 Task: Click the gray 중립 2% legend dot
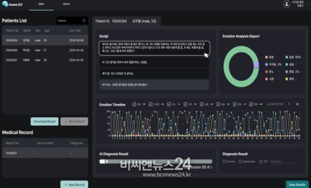pyautogui.click(x=287, y=72)
